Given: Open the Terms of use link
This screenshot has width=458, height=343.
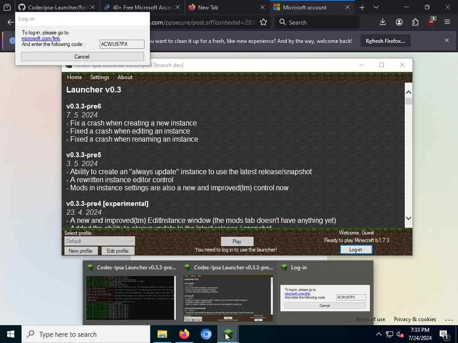Looking at the screenshot, I should pyautogui.click(x=370, y=319).
